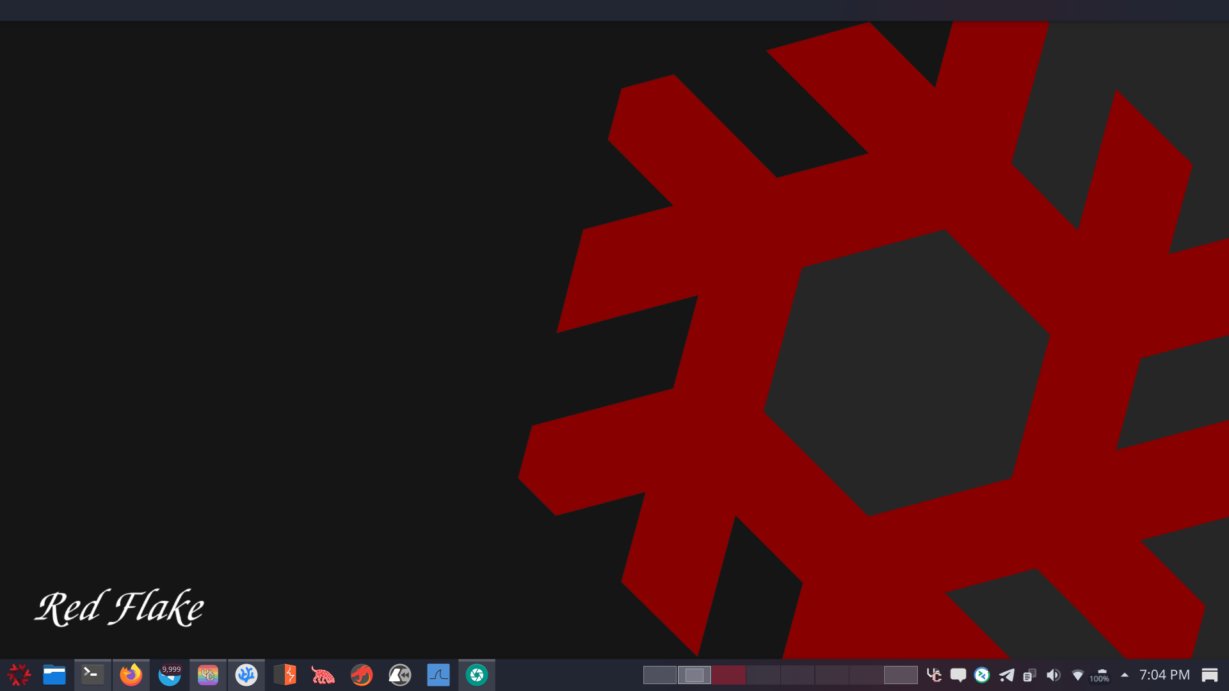
Task: Open the terminal from the taskbar
Action: click(x=93, y=675)
